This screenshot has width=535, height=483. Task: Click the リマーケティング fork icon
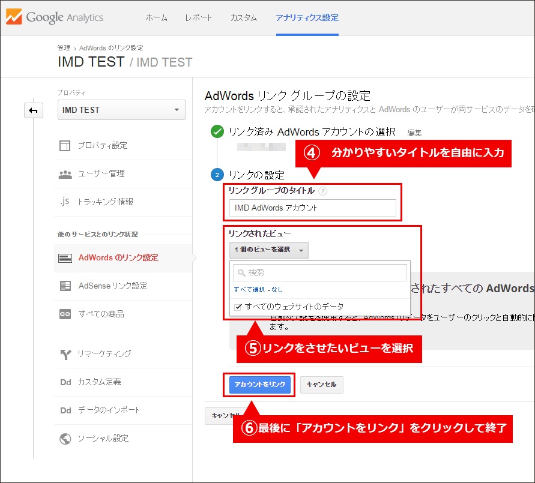(x=65, y=354)
